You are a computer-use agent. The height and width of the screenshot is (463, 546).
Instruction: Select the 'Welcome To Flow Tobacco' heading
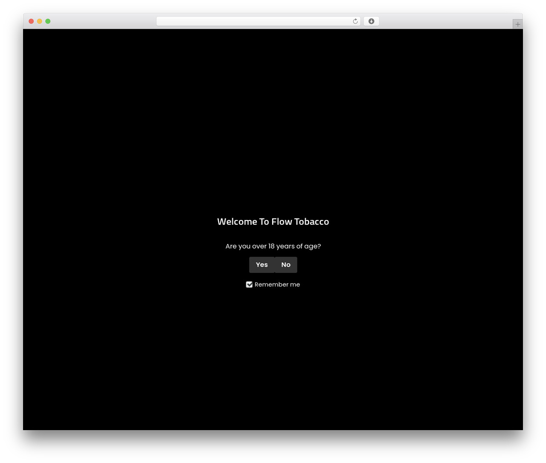(273, 222)
